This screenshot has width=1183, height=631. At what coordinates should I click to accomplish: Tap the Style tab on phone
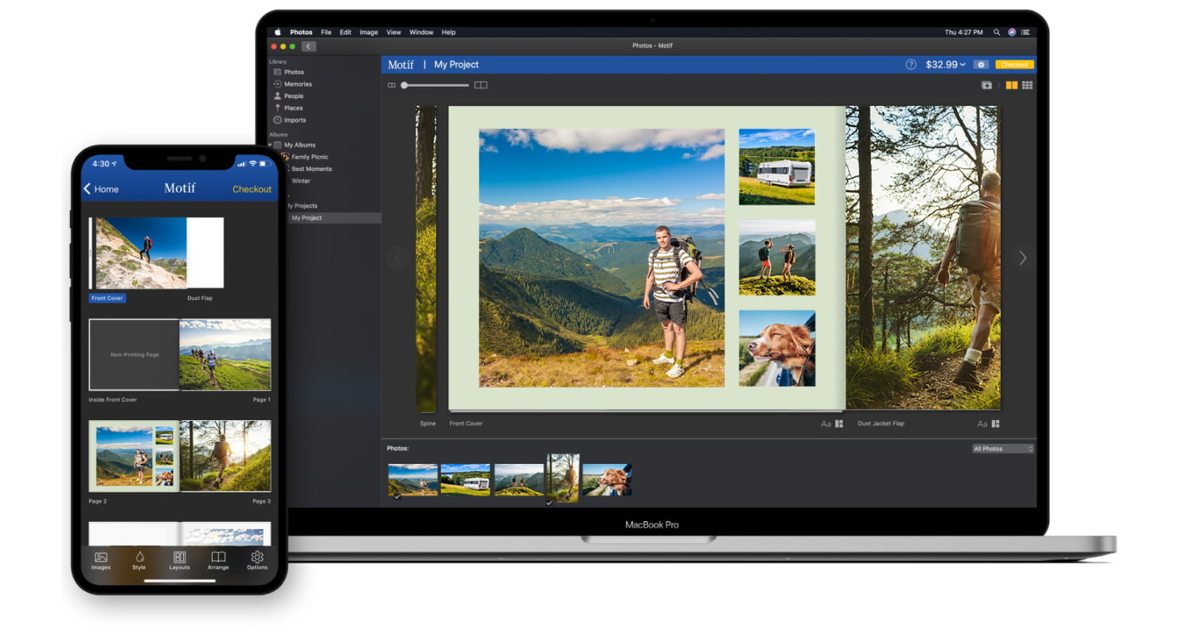click(139, 560)
